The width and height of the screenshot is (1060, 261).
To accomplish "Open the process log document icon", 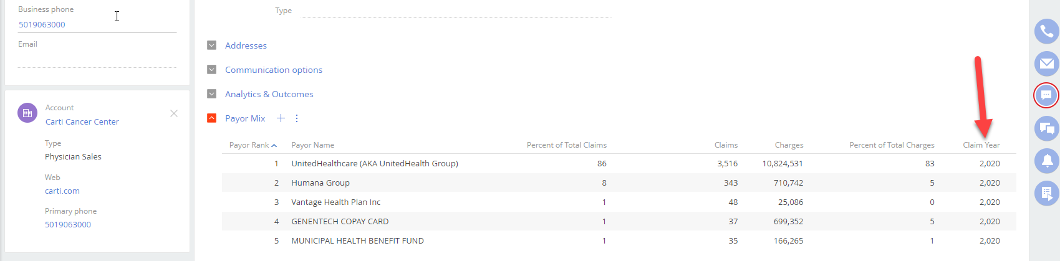I will click(1046, 193).
